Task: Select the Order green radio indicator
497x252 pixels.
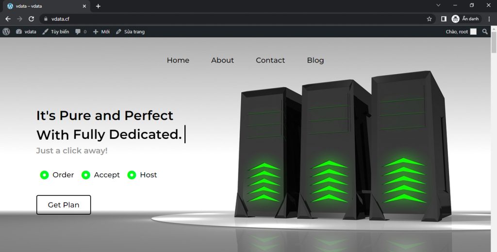Action: pos(44,175)
